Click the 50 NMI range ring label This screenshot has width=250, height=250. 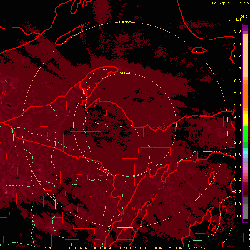[x=125, y=73]
